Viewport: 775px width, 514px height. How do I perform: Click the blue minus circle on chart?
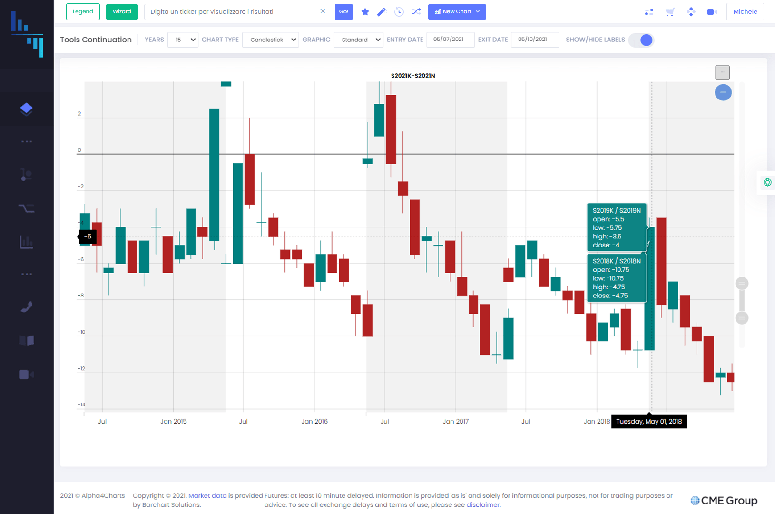(x=723, y=92)
